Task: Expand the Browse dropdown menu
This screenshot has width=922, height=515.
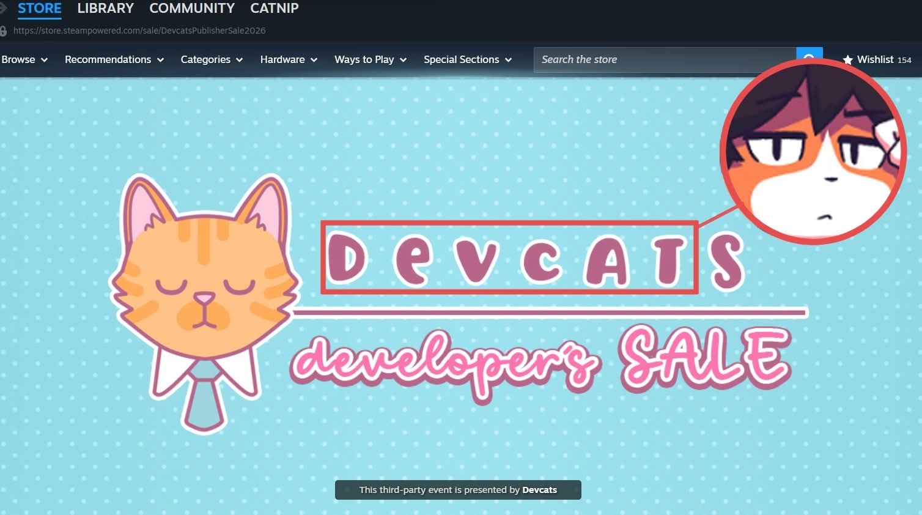Action: [x=24, y=60]
